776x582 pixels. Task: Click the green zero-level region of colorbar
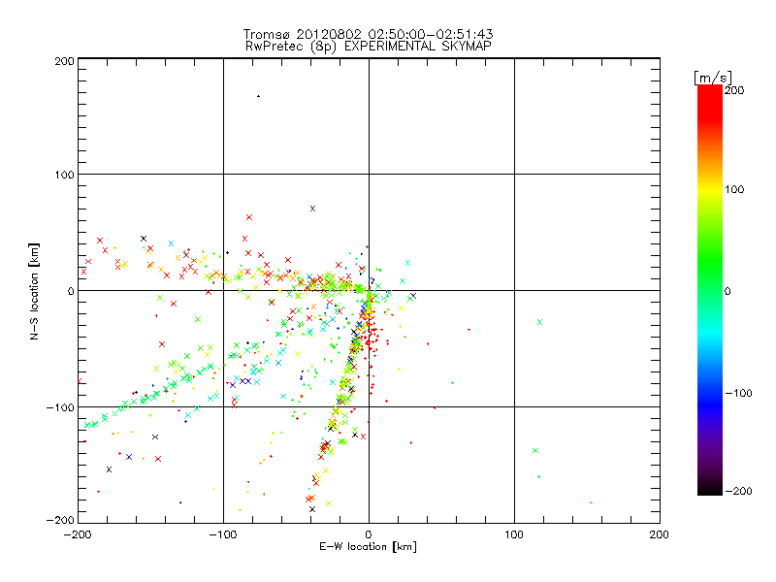point(710,290)
